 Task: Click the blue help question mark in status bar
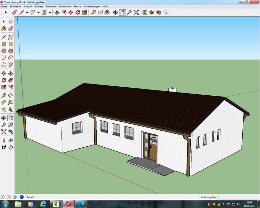tap(22, 197)
